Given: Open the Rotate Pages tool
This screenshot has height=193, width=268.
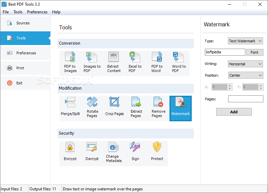Looking at the screenshot, I should tap(92, 108).
